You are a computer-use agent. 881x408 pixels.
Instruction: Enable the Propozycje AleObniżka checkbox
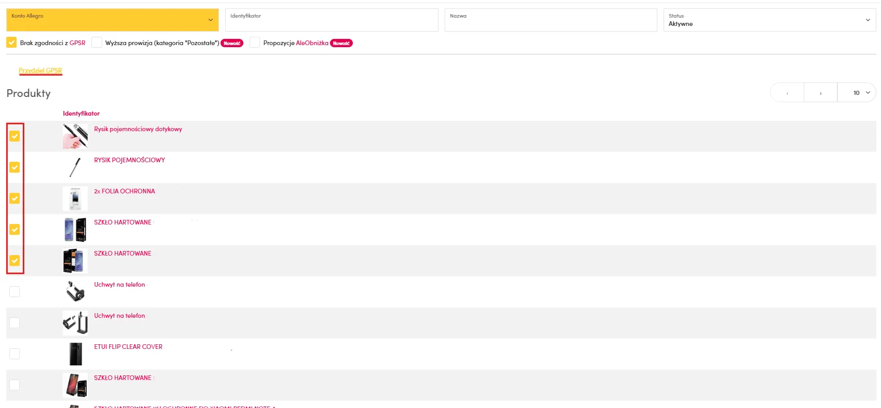255,43
